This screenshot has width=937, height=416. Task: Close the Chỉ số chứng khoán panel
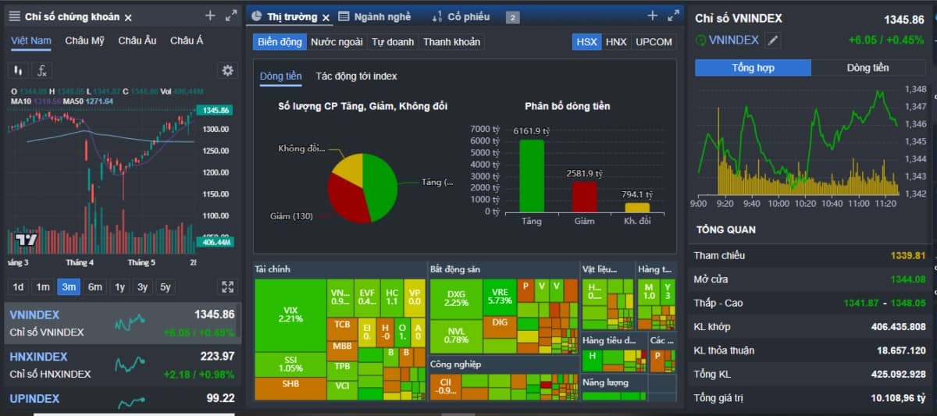(x=128, y=17)
